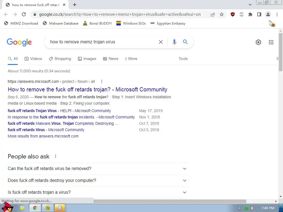The image size is (283, 212).
Task: Open the file explorer taskbar icon
Action: pos(22,208)
